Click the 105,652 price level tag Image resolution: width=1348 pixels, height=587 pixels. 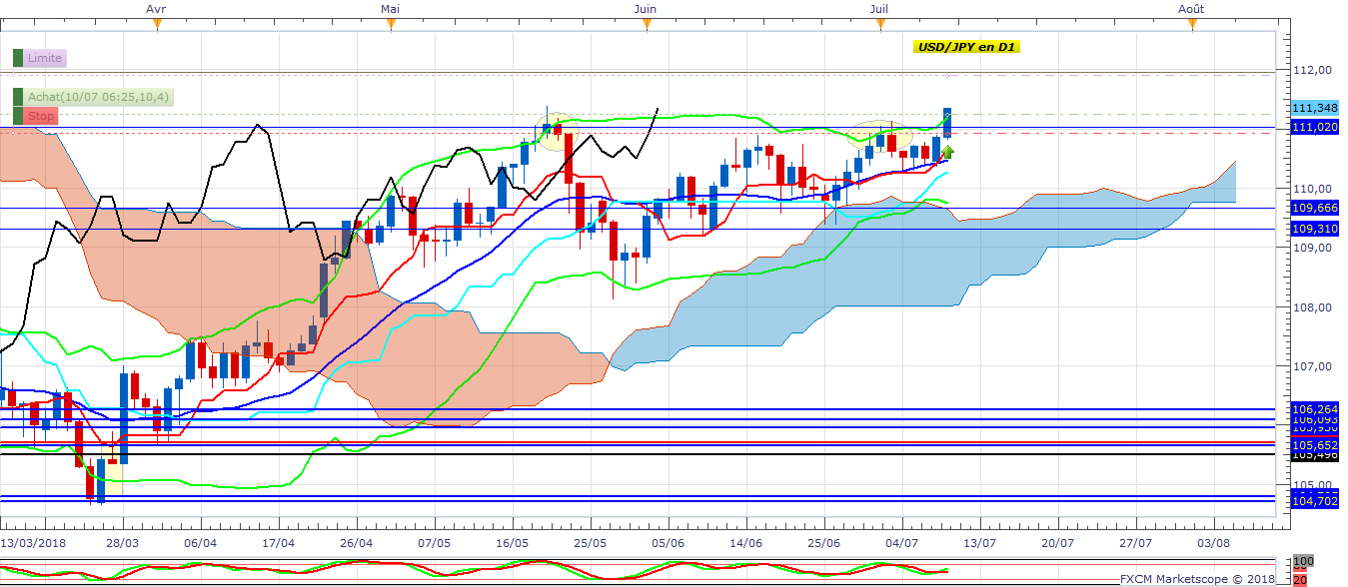point(1315,445)
